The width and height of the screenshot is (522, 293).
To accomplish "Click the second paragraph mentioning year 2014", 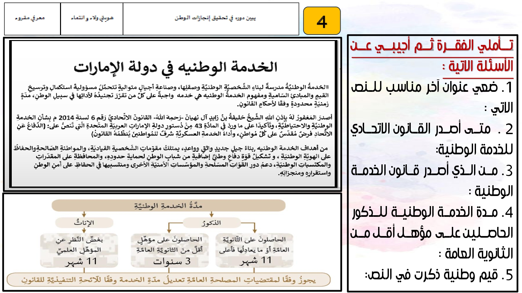I will (x=175, y=125).
